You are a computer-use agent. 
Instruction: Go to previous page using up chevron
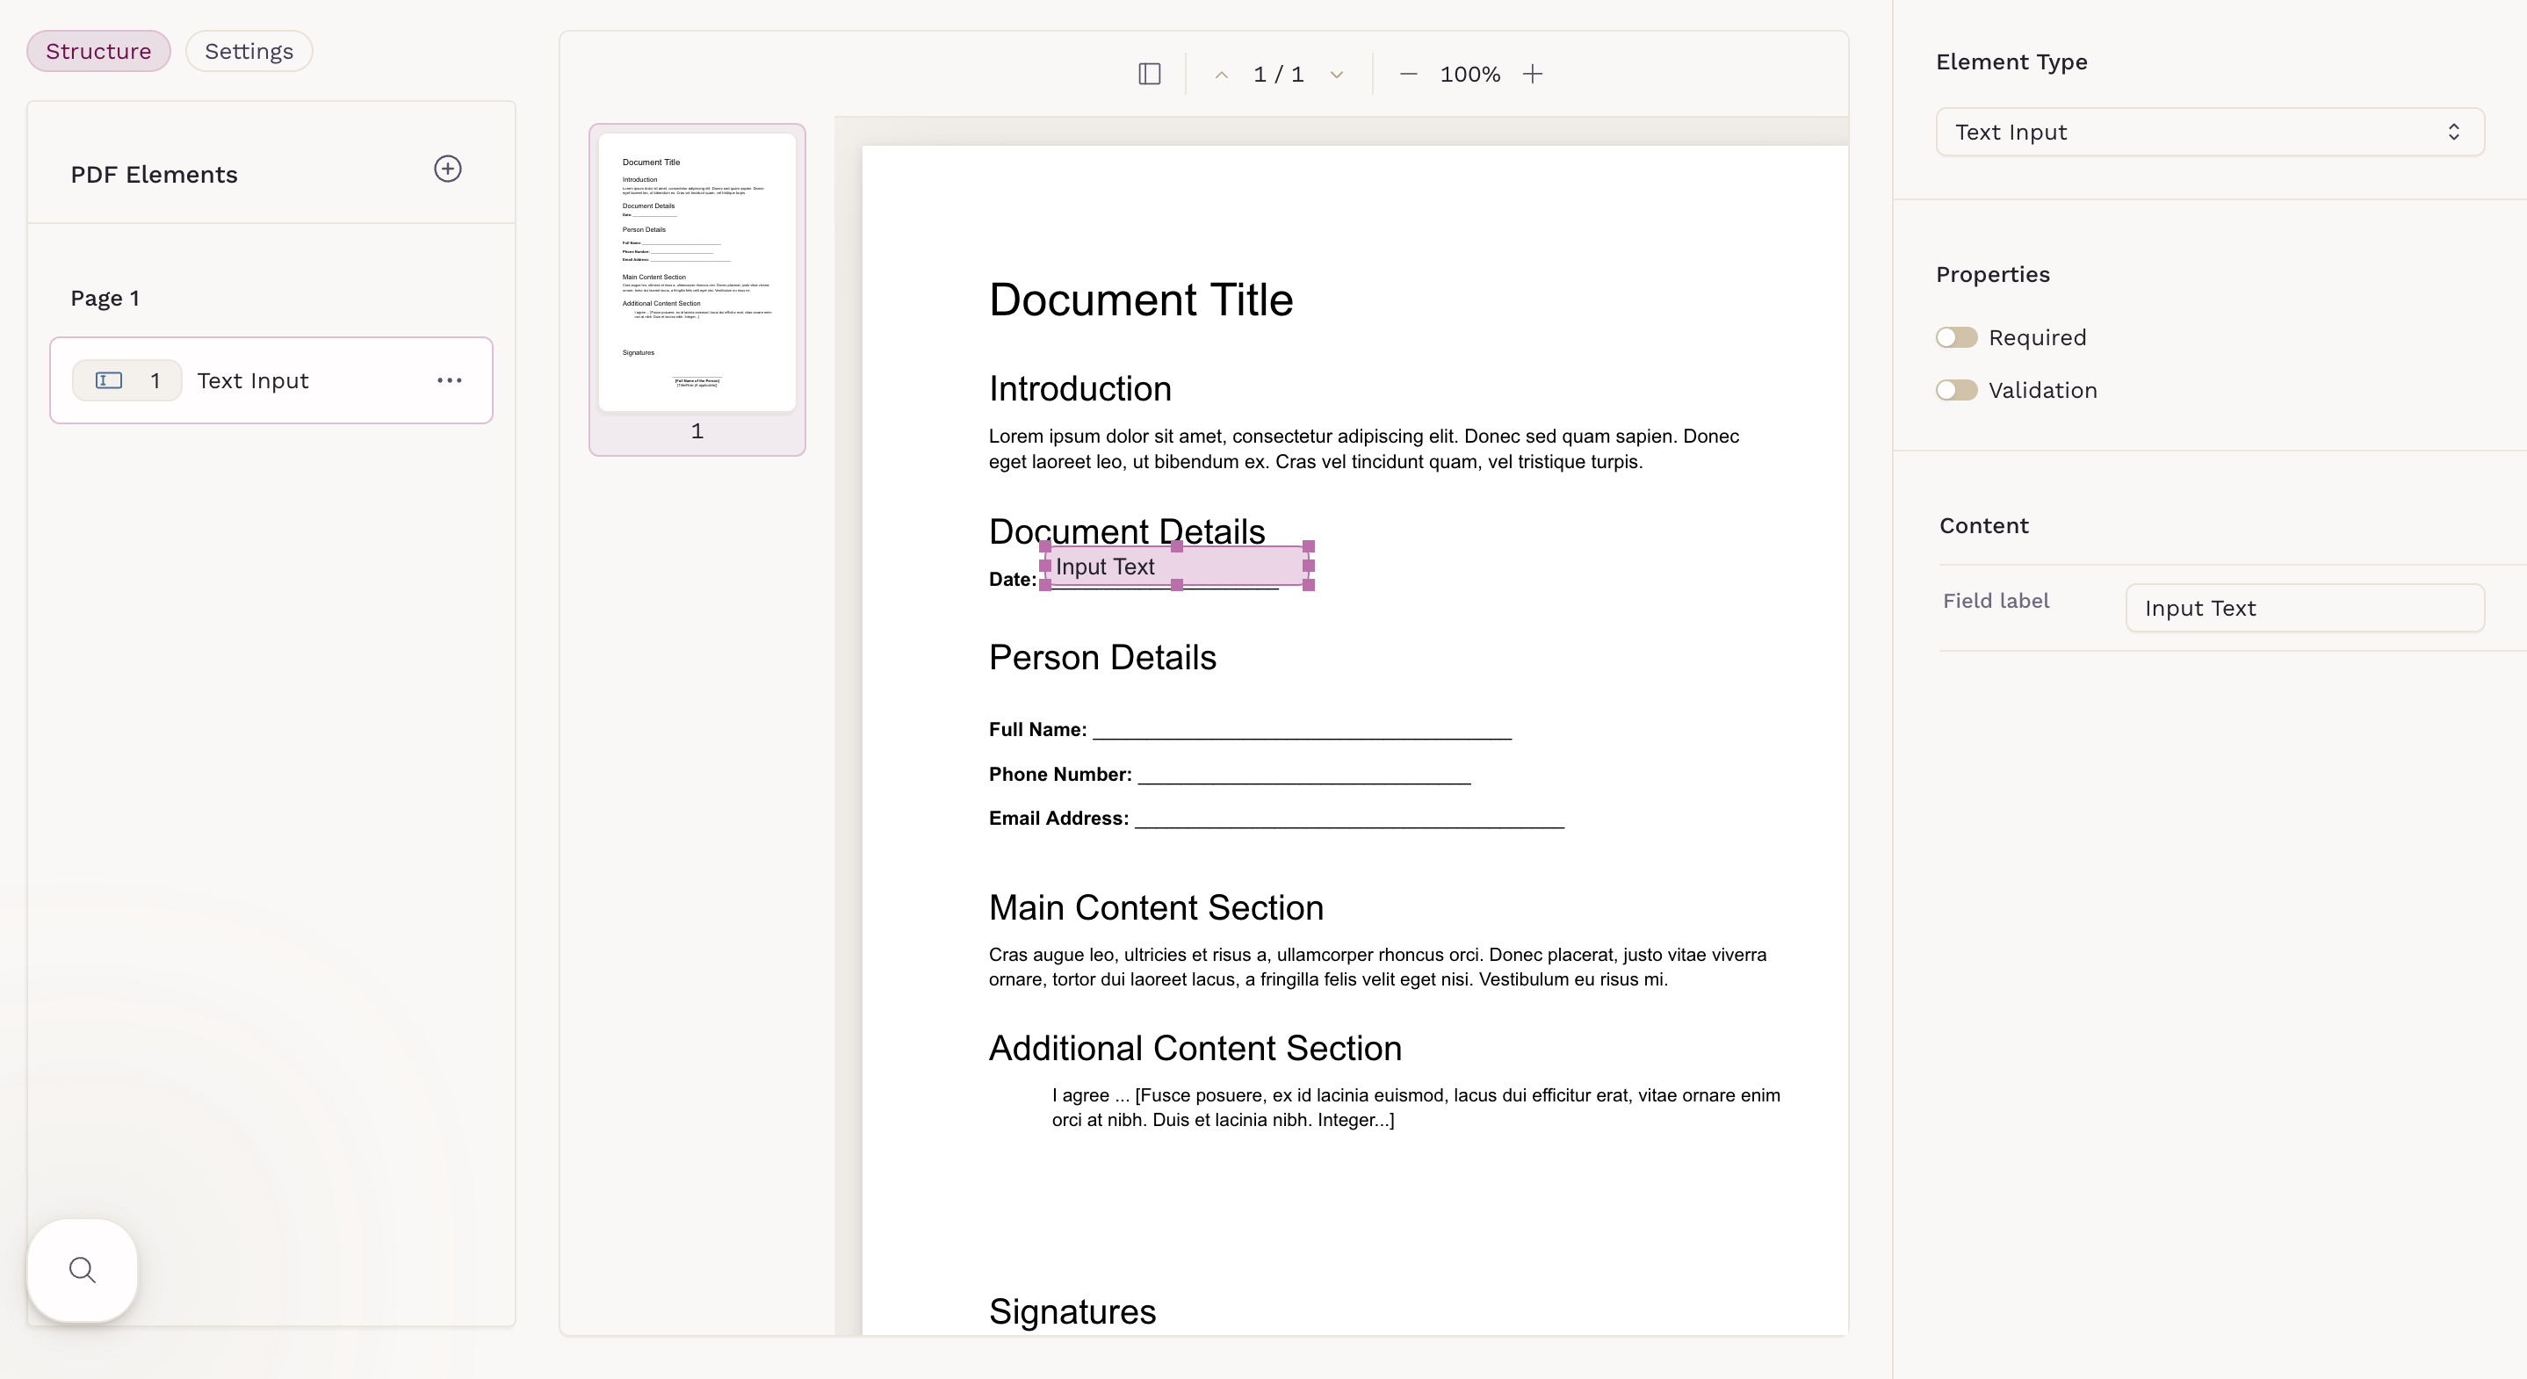tap(1221, 75)
